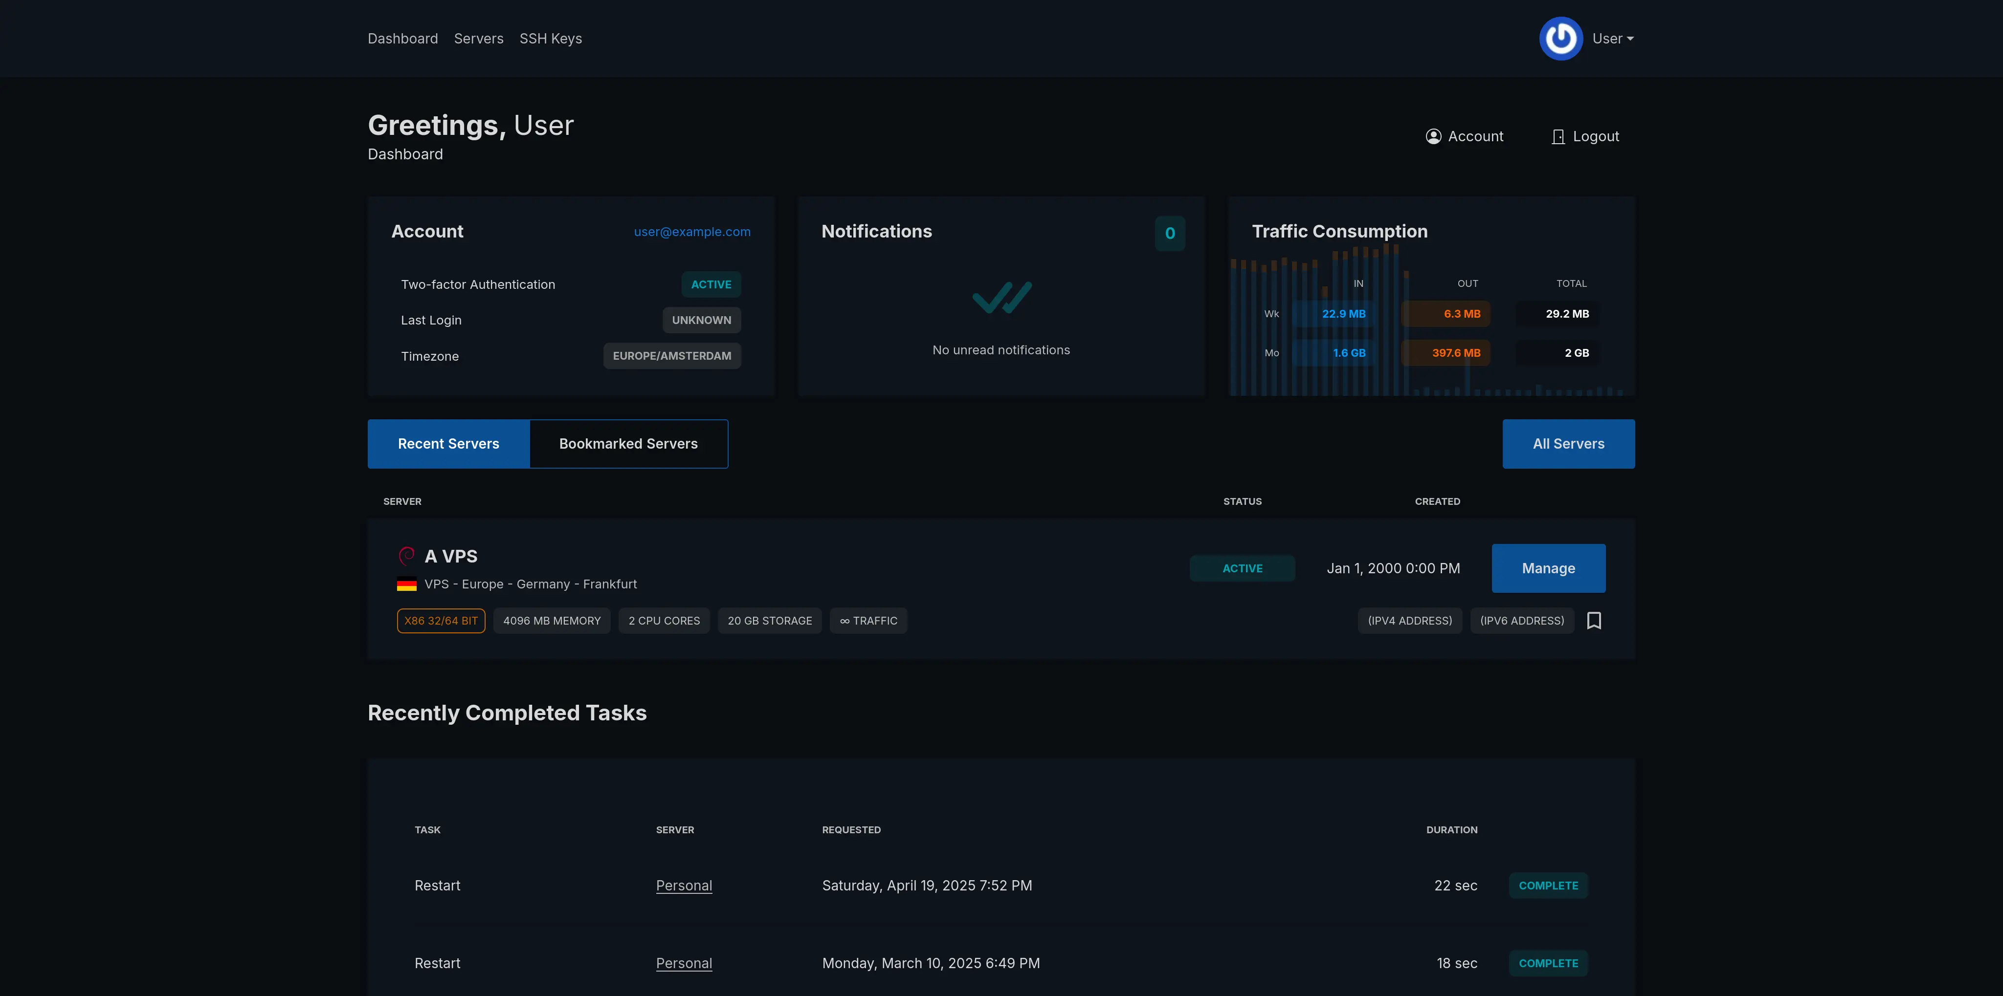Screen dimensions: 2003x996
Task: Click the Debian logo next to A VPS
Action: (x=407, y=556)
